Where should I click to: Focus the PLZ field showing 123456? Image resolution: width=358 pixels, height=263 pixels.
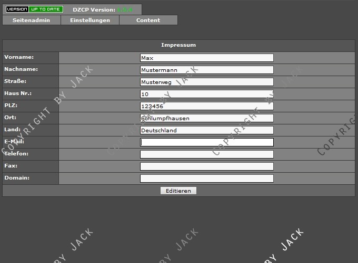[x=206, y=106]
